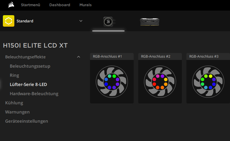Click the RGB-Anschluss #3 header
Screen dimensions: 230x141
pos(208,56)
